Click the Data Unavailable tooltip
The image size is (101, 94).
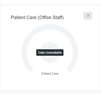coord(50,52)
